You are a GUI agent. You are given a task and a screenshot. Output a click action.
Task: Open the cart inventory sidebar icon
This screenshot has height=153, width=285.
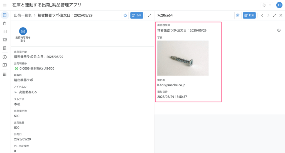[x=5, y=40]
